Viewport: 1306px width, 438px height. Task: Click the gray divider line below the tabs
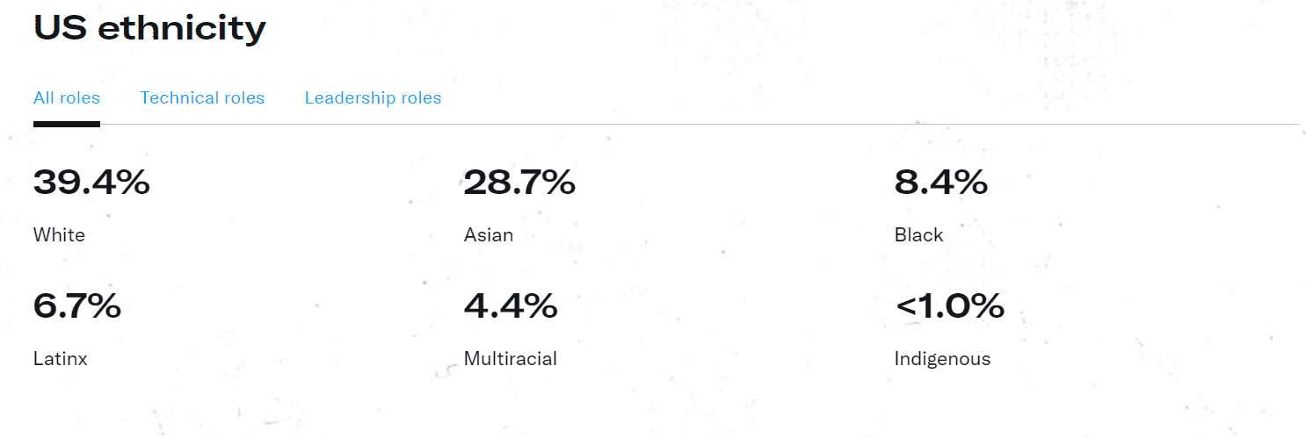click(x=703, y=125)
